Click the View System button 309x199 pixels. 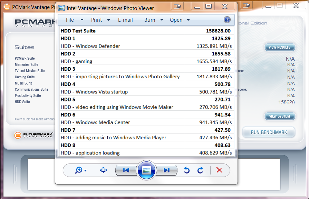click(x=280, y=116)
